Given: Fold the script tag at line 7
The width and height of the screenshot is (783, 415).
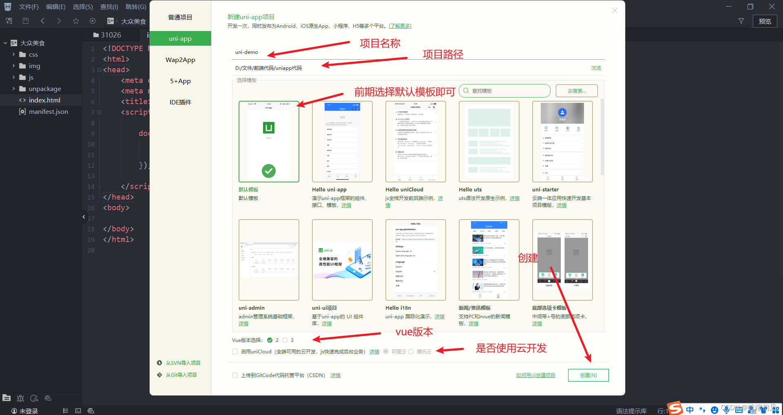Looking at the screenshot, I should (99, 112).
